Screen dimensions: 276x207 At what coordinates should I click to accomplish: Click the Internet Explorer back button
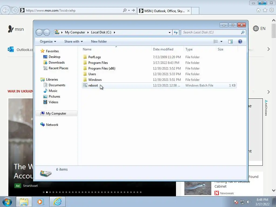pos(5,10)
